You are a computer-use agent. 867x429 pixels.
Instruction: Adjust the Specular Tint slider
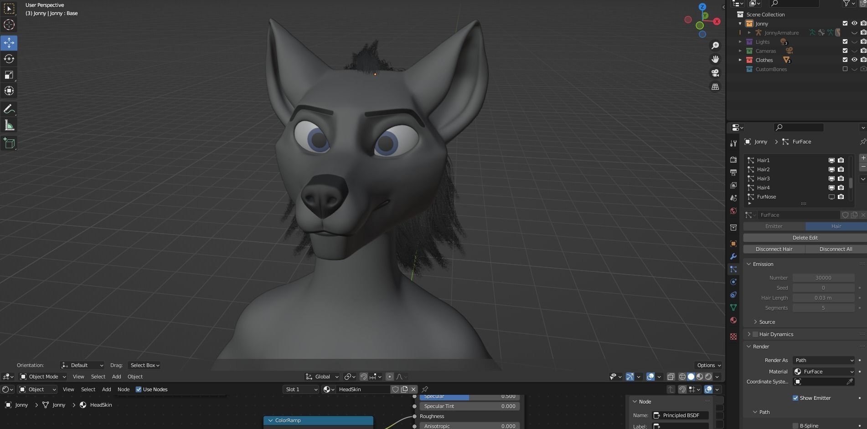(470, 406)
